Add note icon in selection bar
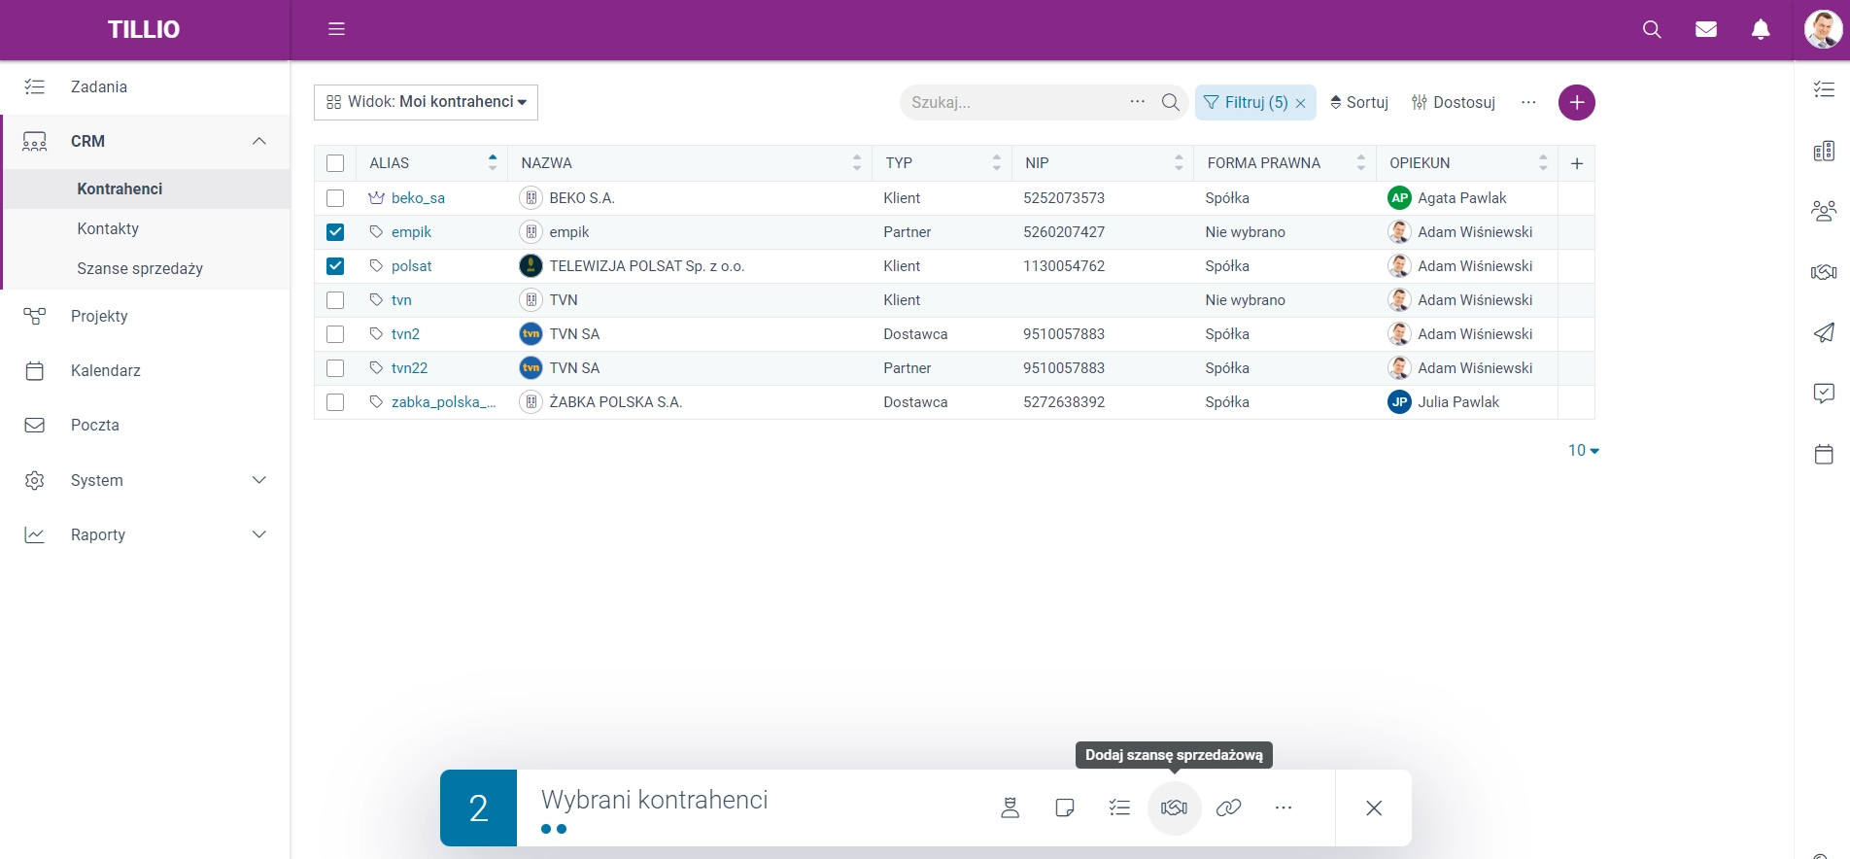Viewport: 1850px width, 859px height. click(x=1065, y=807)
